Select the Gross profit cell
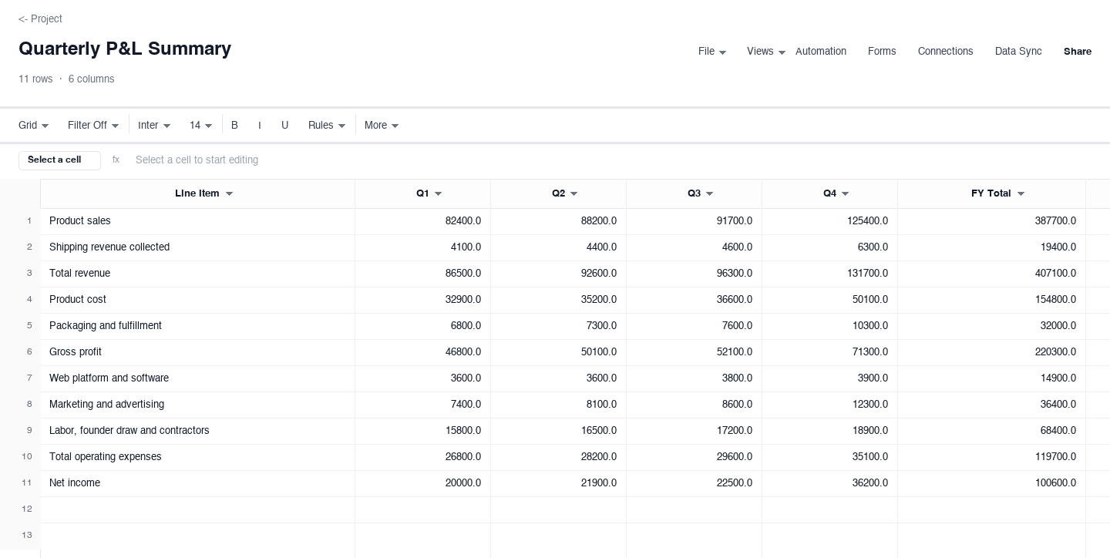 pos(197,352)
